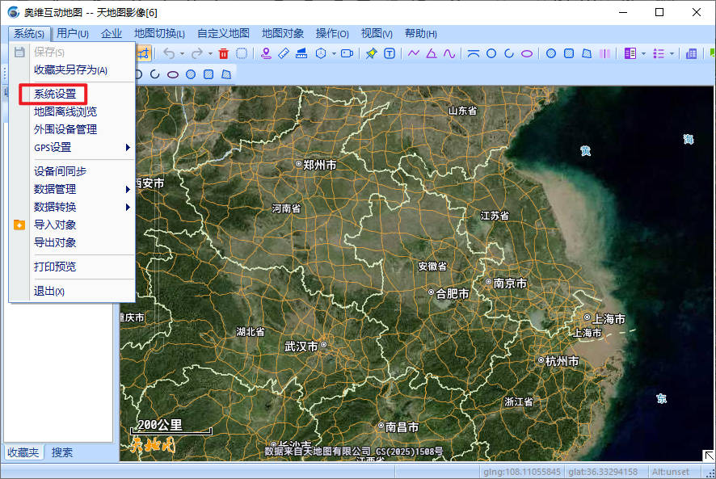Viewport: 716px width, 479px height.
Task: Pick the text label T tool
Action: [x=390, y=53]
